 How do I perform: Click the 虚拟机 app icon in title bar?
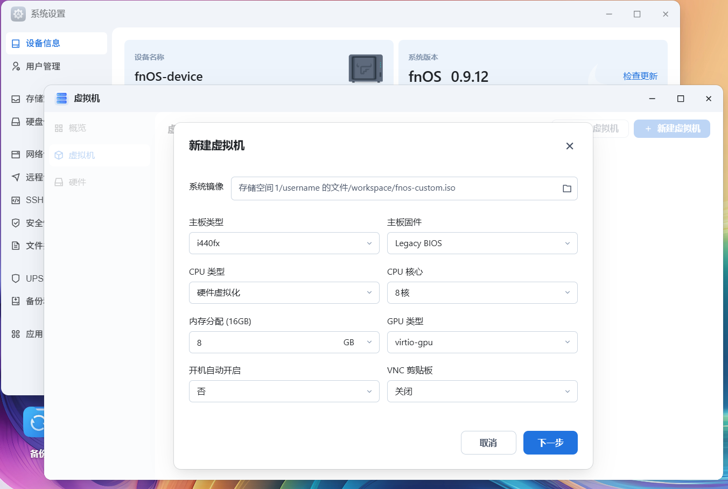tap(62, 98)
